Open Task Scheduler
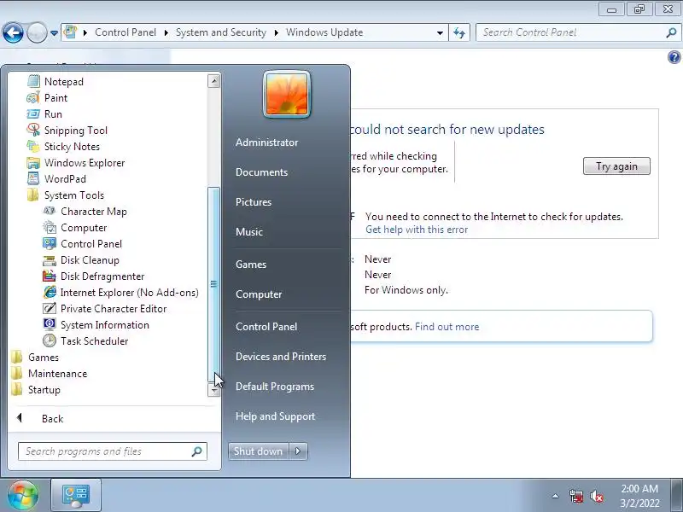 86,340
